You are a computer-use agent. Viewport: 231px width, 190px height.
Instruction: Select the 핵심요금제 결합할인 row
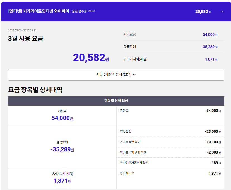click(170, 152)
